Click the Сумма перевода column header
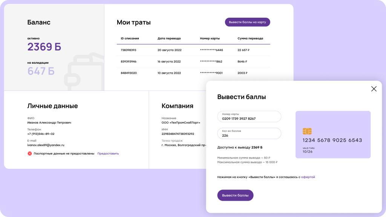This screenshot has height=217, width=386. 250,38
